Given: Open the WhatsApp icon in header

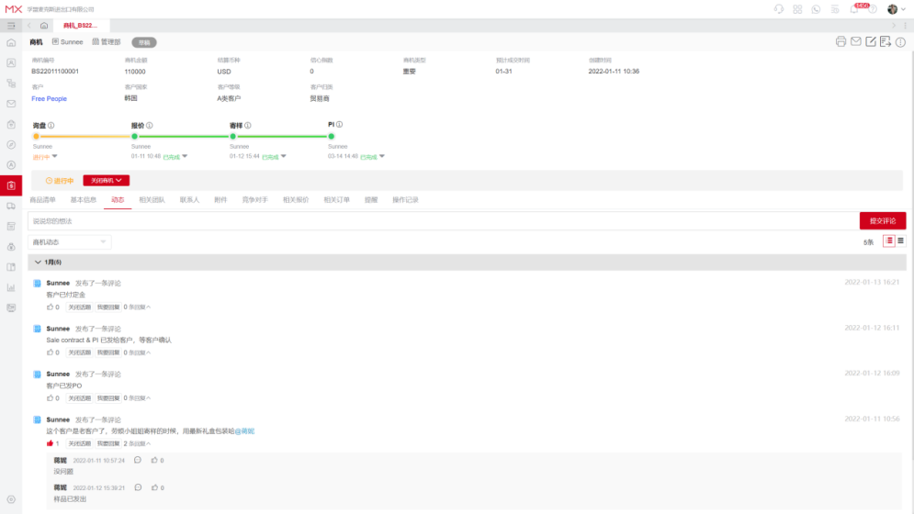Looking at the screenshot, I should [815, 9].
